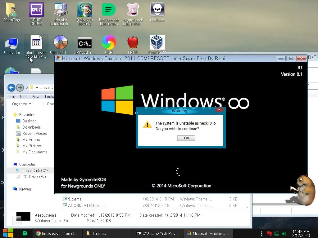Maximize the Windows Emulator window
318x238 pixels.
291,59
